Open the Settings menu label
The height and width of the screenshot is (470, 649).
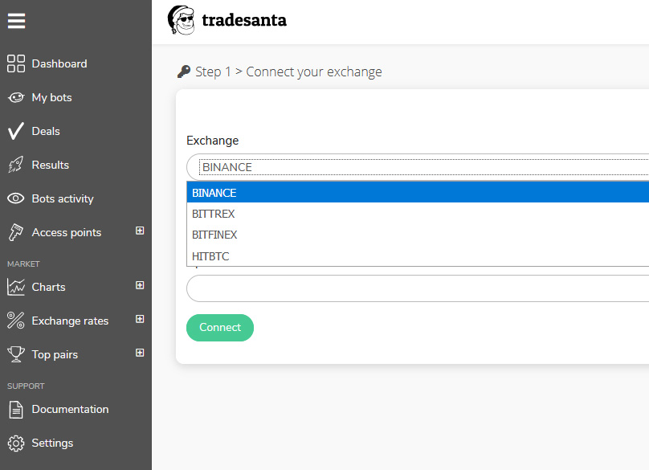[x=52, y=443]
